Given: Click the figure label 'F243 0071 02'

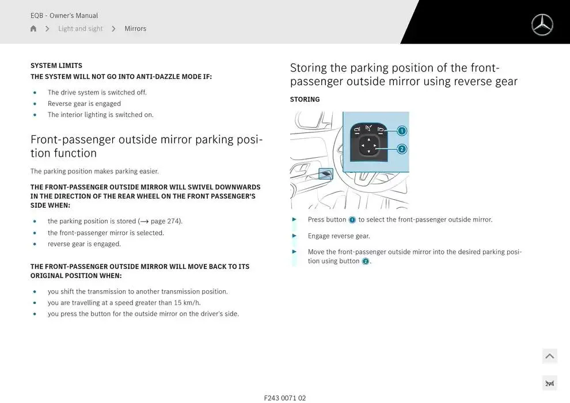Looking at the screenshot, I should pyautogui.click(x=285, y=397).
